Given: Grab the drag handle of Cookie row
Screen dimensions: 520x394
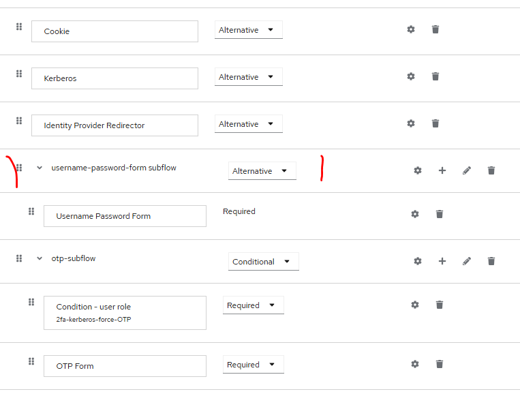Looking at the screenshot, I should pos(19,27).
